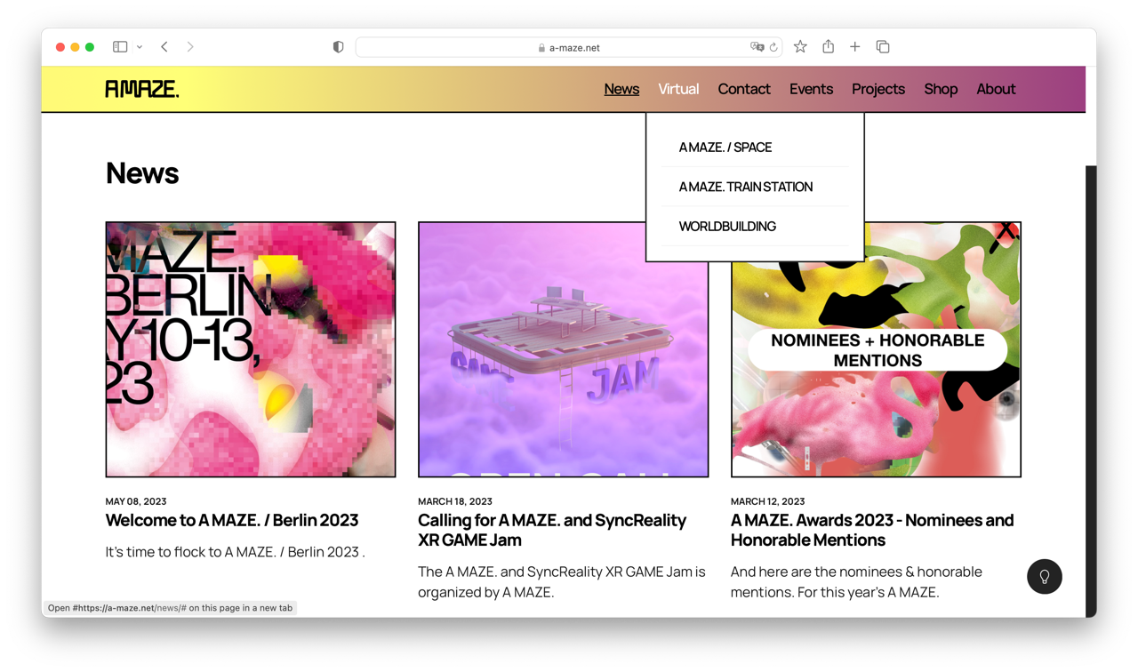Toggle the lightbulb dark mode button
This screenshot has width=1138, height=672.
pos(1045,577)
